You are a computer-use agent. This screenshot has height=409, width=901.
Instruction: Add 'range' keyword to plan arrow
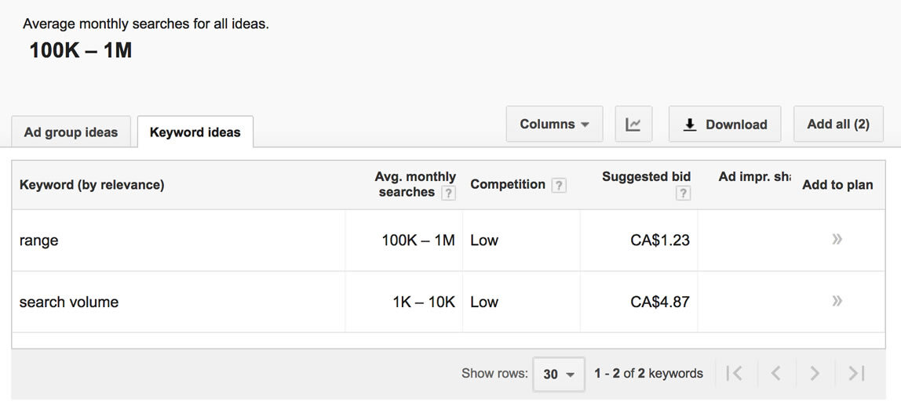[837, 240]
